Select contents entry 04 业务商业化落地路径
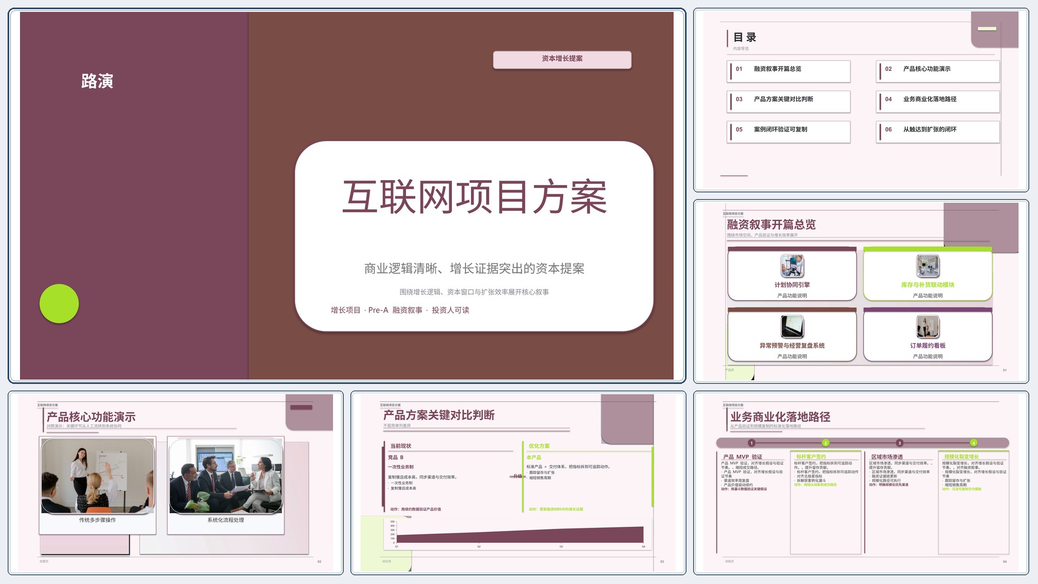 (938, 101)
